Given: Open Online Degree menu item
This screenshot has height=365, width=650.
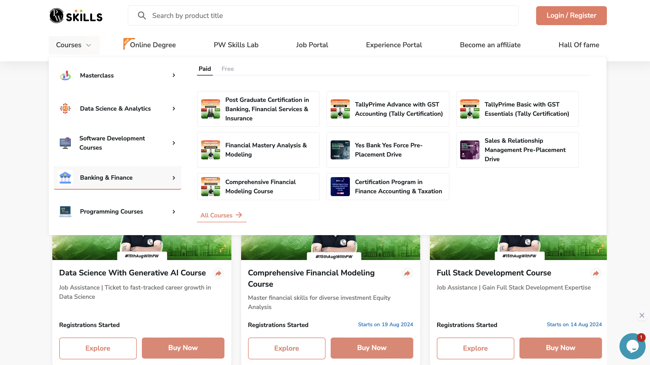Looking at the screenshot, I should [153, 45].
